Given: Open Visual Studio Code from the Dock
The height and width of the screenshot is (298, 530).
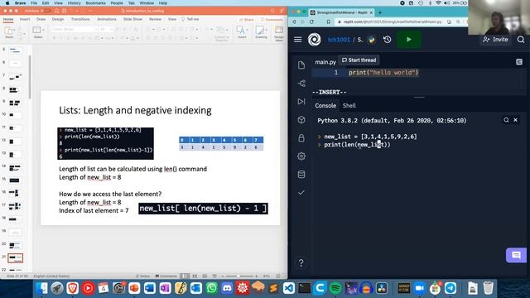Looking at the screenshot, I should (x=289, y=288).
